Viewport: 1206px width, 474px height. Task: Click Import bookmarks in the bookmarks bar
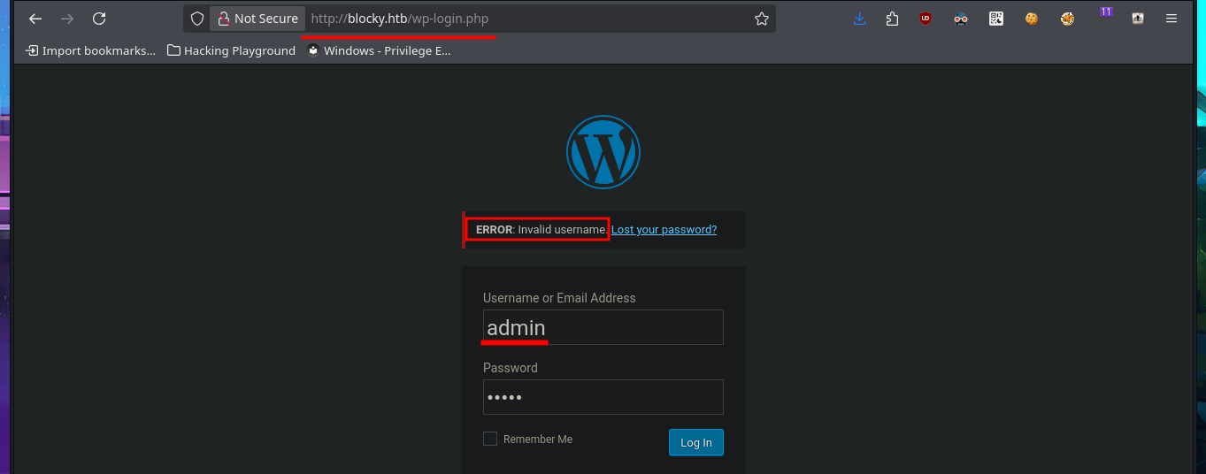[91, 50]
